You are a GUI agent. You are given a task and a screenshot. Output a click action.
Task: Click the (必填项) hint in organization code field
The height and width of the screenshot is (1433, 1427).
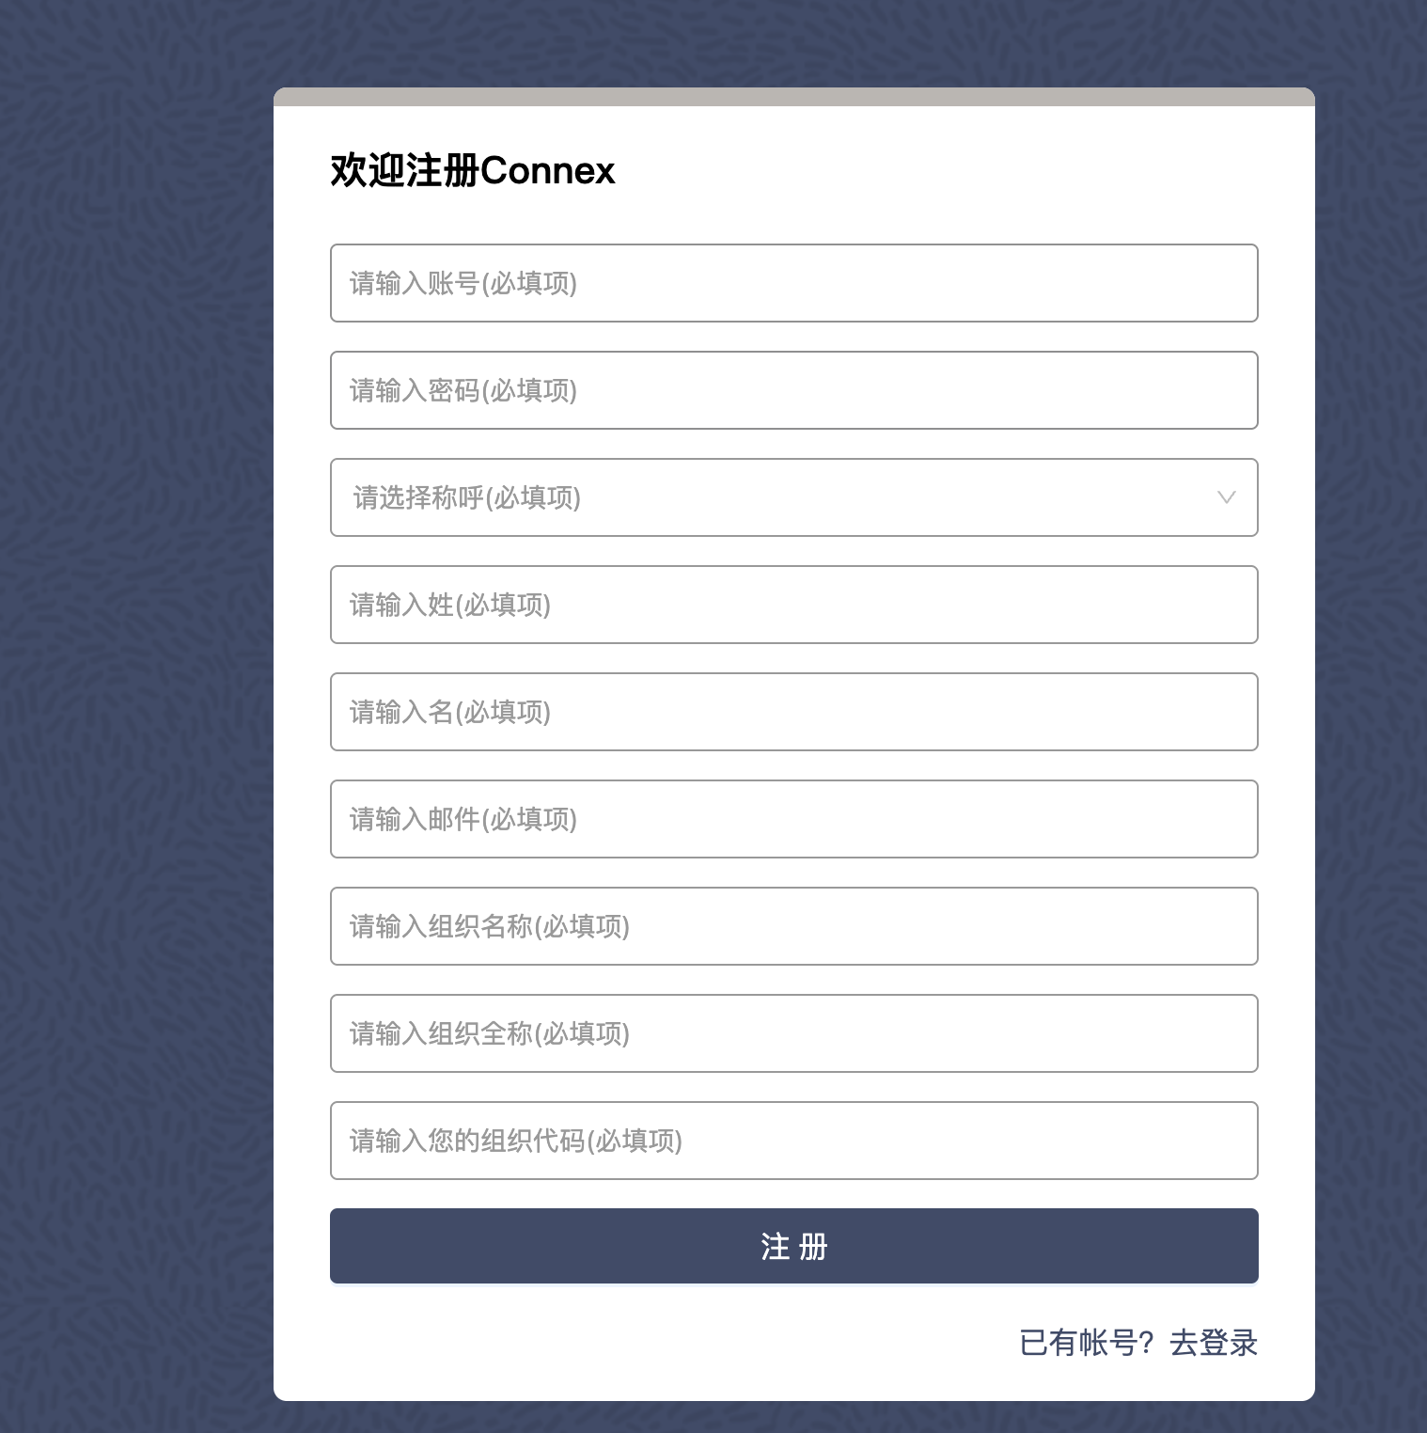[635, 1141]
